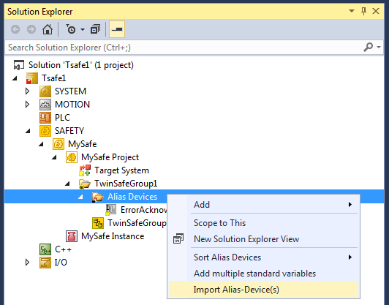Expand the SYSTEM tree node
The image size is (389, 305).
(x=27, y=91)
